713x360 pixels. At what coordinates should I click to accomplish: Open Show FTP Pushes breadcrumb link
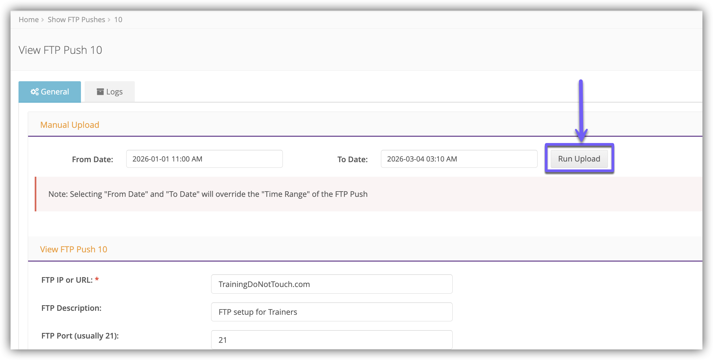pos(76,20)
